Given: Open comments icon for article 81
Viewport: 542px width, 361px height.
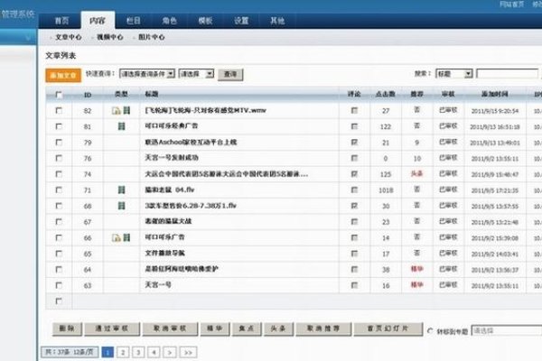Looking at the screenshot, I should coord(354,126).
